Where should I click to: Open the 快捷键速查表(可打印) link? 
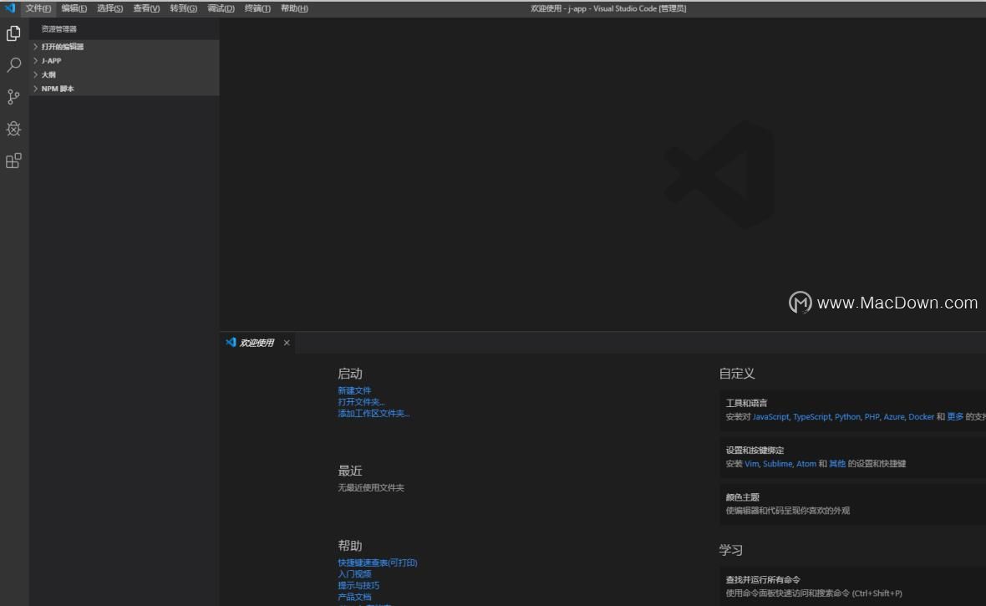click(378, 563)
